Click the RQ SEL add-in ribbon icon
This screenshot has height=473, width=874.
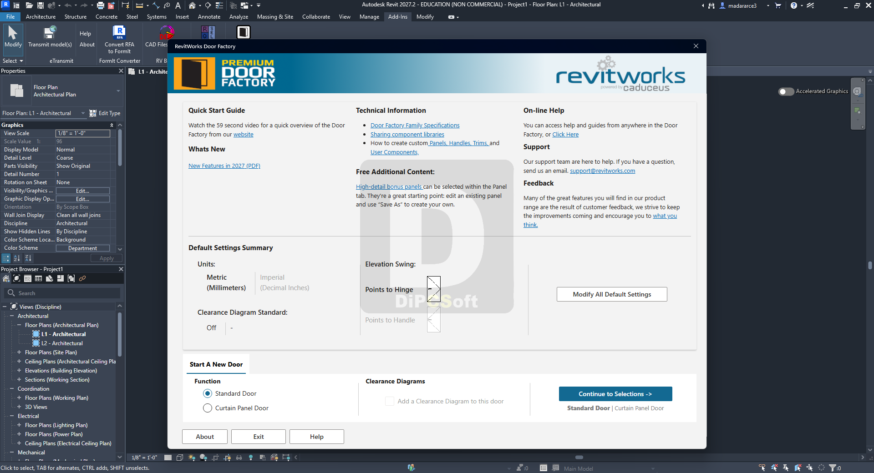tap(208, 32)
